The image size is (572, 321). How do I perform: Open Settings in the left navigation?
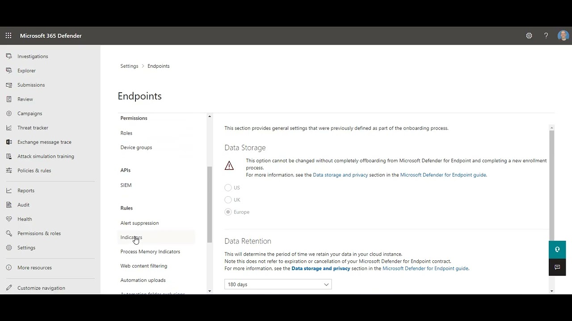tap(26, 247)
